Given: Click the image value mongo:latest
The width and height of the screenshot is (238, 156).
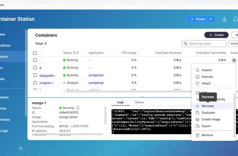Looking at the screenshot, I should [68, 117].
